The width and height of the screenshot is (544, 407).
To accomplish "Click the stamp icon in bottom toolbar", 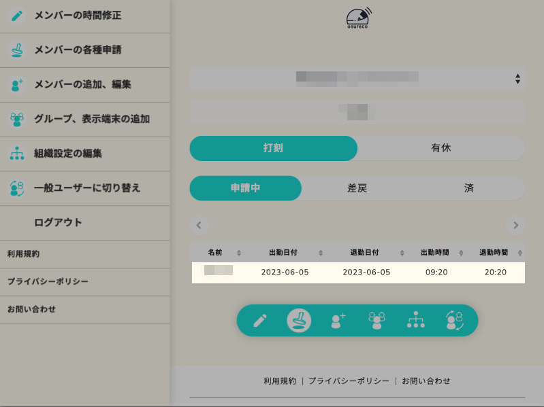I will pos(299,321).
